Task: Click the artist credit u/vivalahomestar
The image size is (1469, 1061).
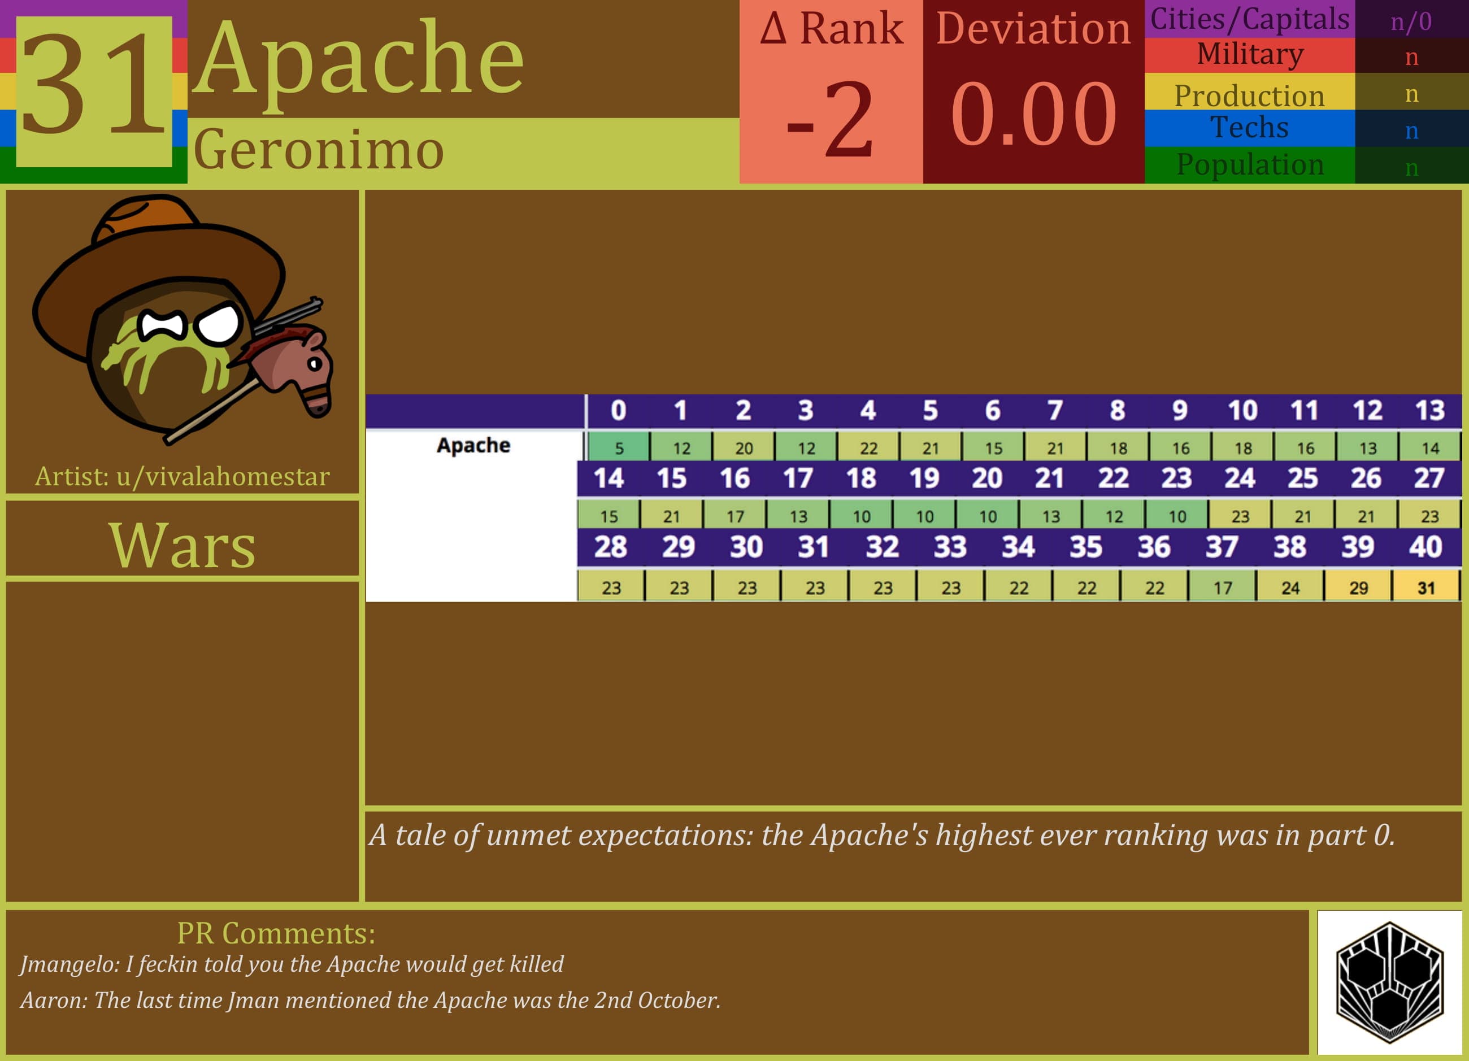Action: point(182,477)
